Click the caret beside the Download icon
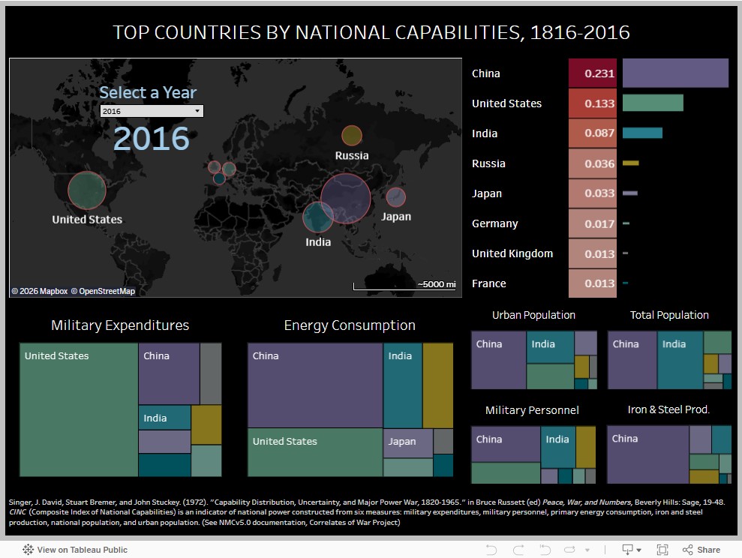 point(640,550)
